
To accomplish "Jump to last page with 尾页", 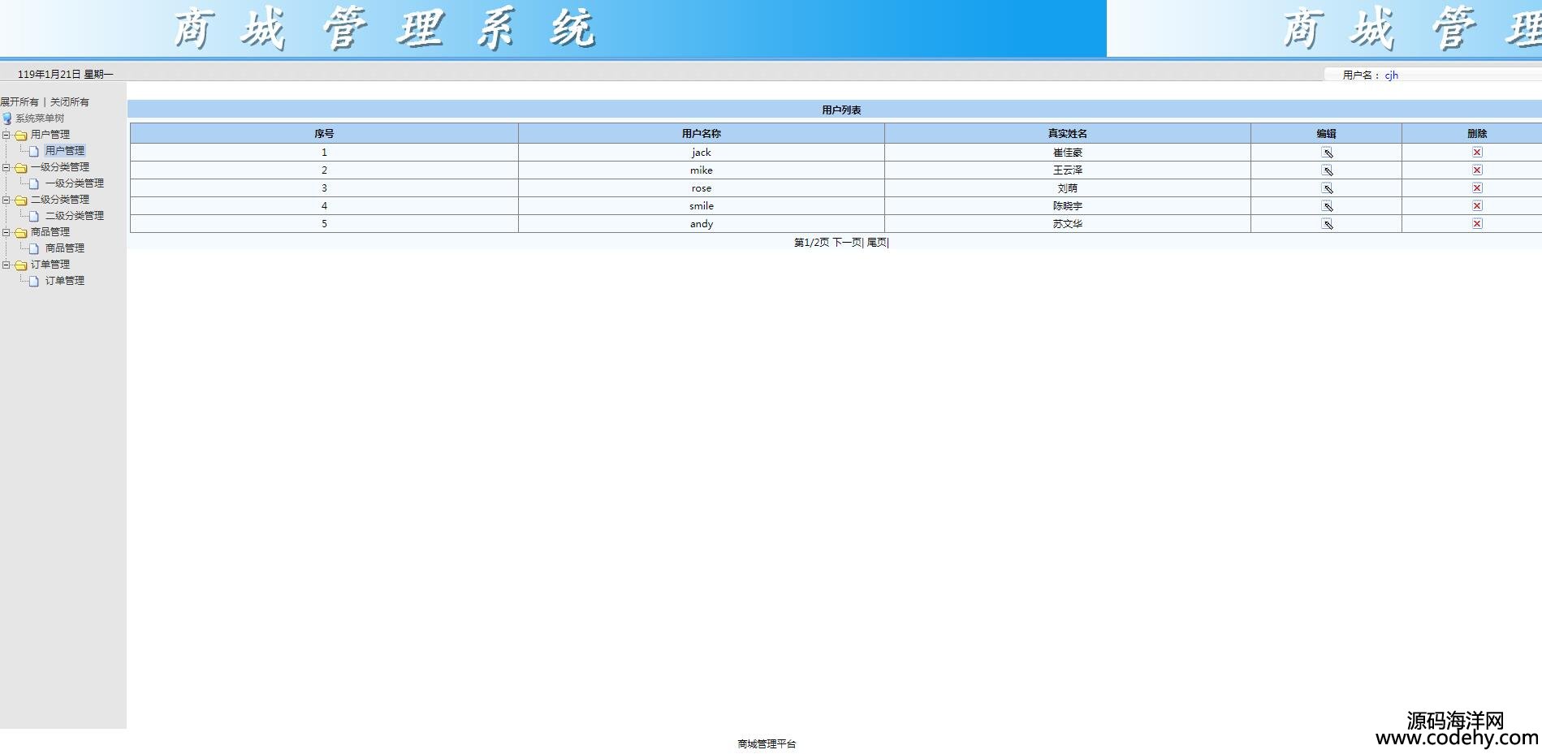I will [x=877, y=243].
